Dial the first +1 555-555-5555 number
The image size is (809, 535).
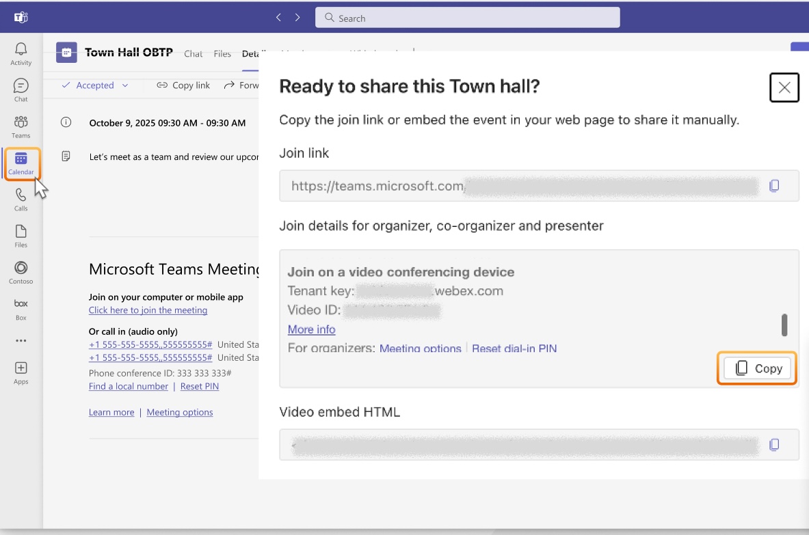(150, 344)
